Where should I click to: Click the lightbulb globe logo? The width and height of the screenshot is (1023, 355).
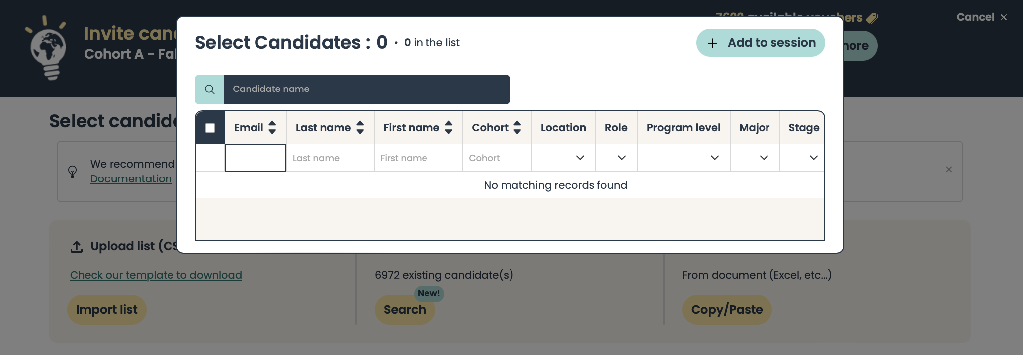pos(48,49)
